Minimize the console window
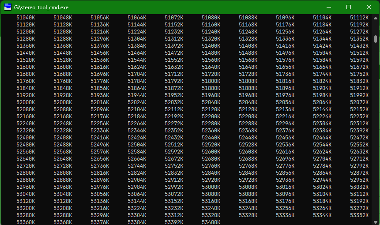This screenshot has height=225, width=380. point(328,7)
